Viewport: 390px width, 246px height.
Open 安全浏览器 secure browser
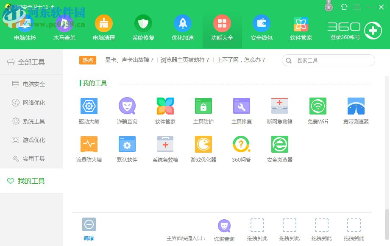click(279, 148)
